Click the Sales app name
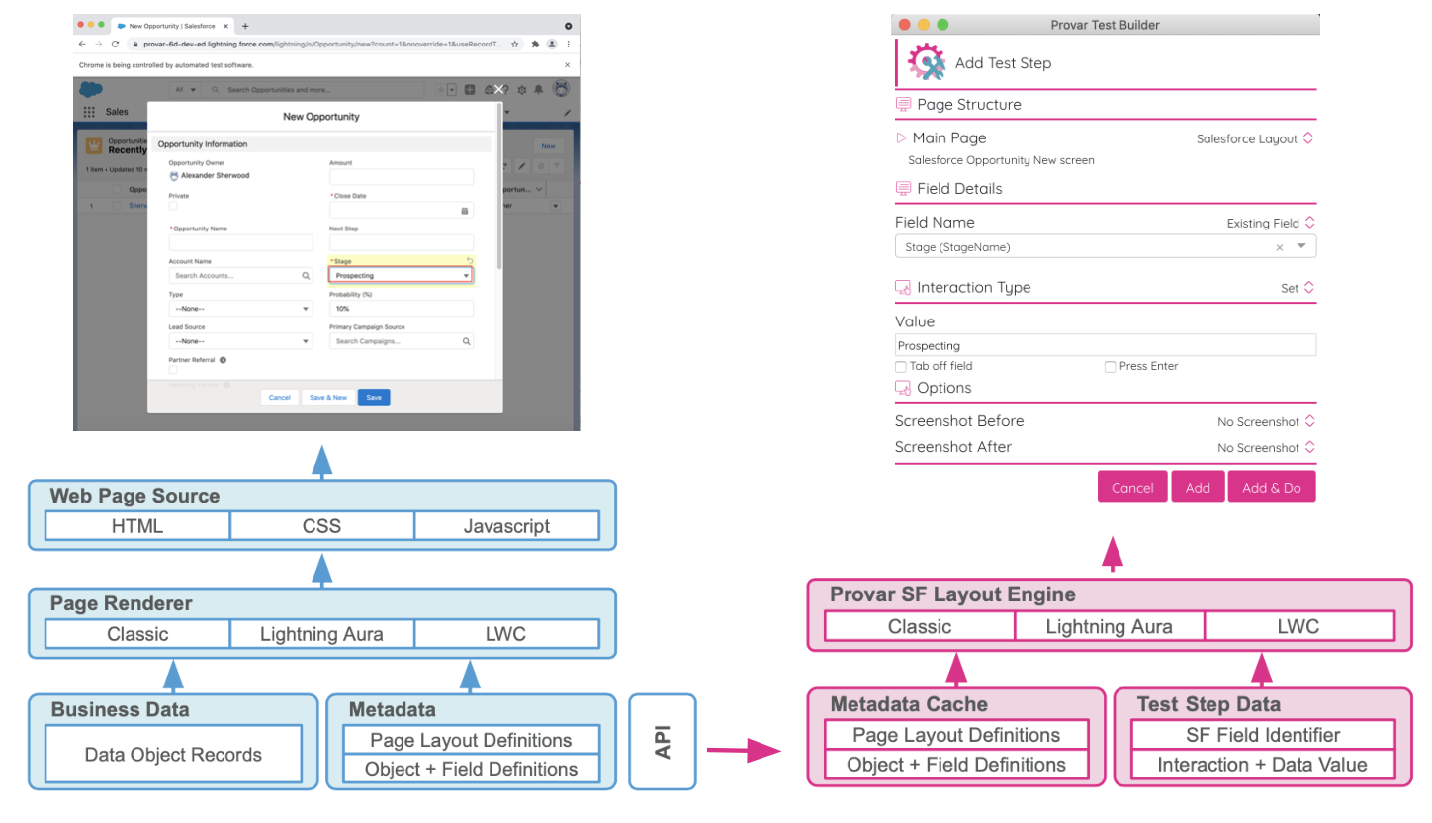 [117, 112]
